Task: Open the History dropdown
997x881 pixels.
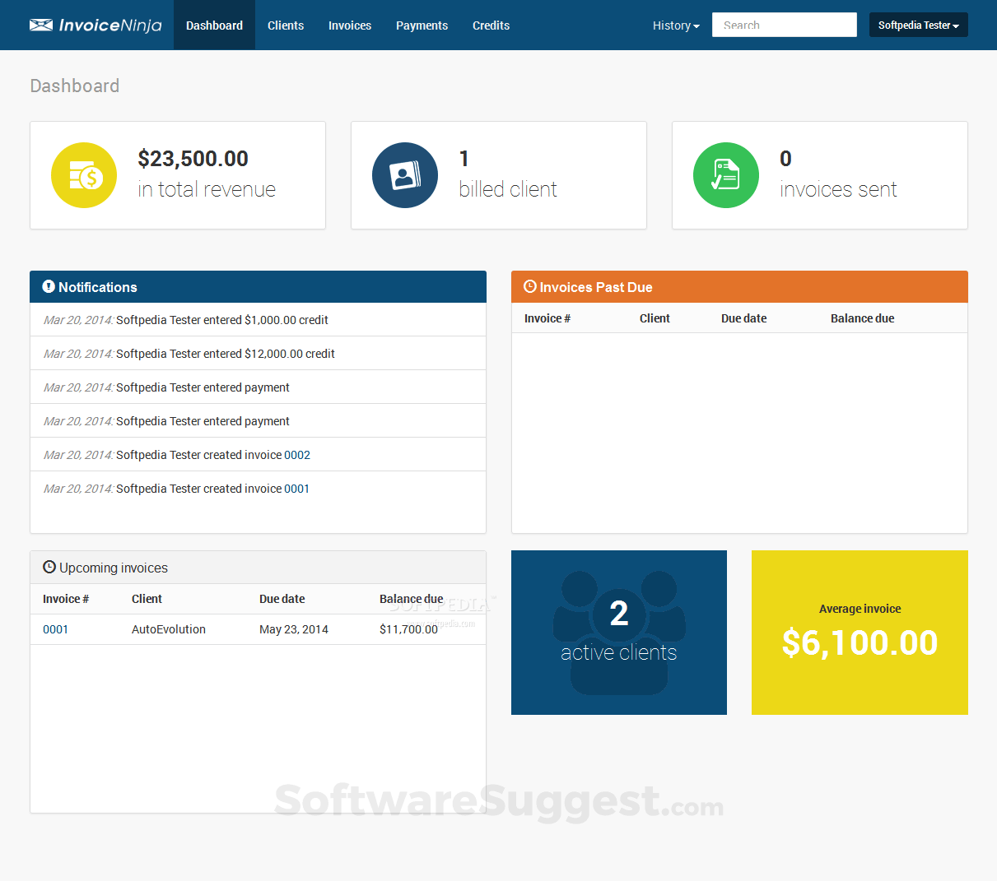Action: (x=675, y=25)
